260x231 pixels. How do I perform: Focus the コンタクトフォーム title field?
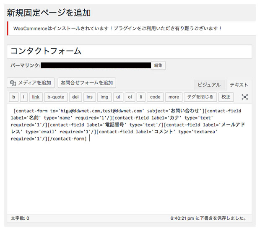coord(129,51)
